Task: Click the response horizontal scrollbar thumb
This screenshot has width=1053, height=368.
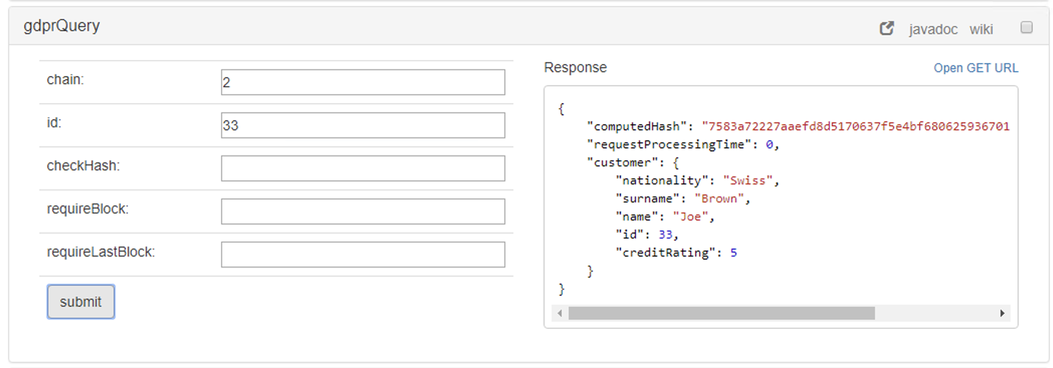Action: coord(721,313)
